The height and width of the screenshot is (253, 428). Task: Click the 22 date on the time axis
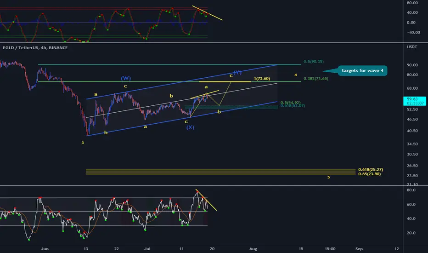[117, 248]
